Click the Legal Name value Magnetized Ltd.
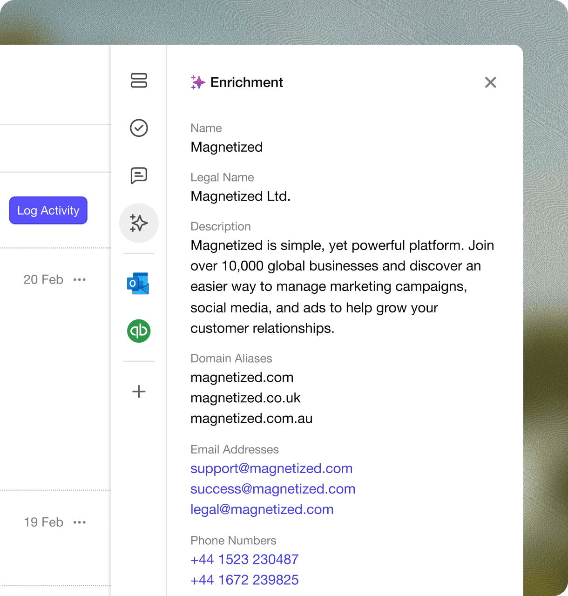 (x=240, y=196)
